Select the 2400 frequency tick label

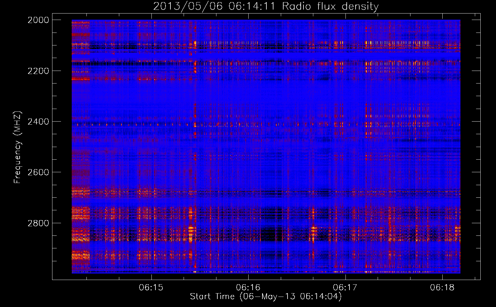38,122
